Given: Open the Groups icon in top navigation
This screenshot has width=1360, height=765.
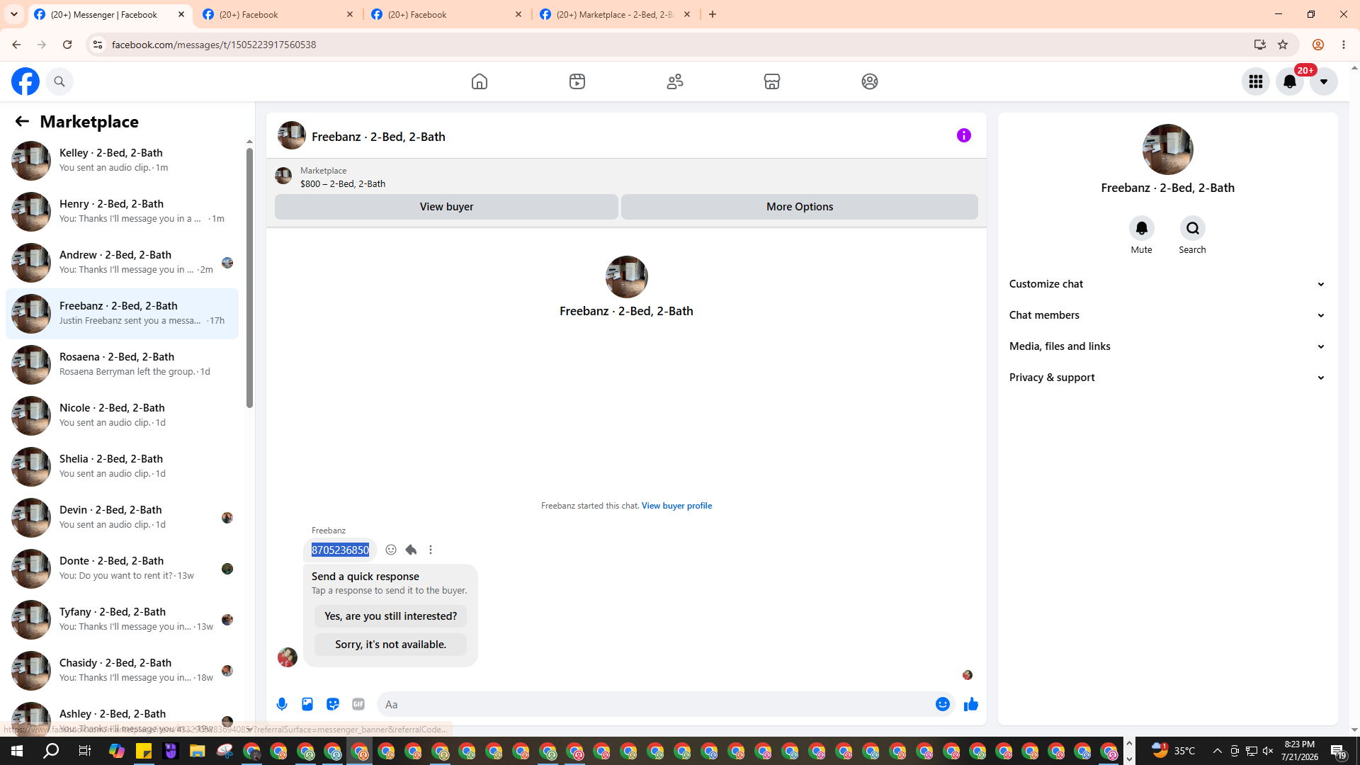Looking at the screenshot, I should point(870,81).
